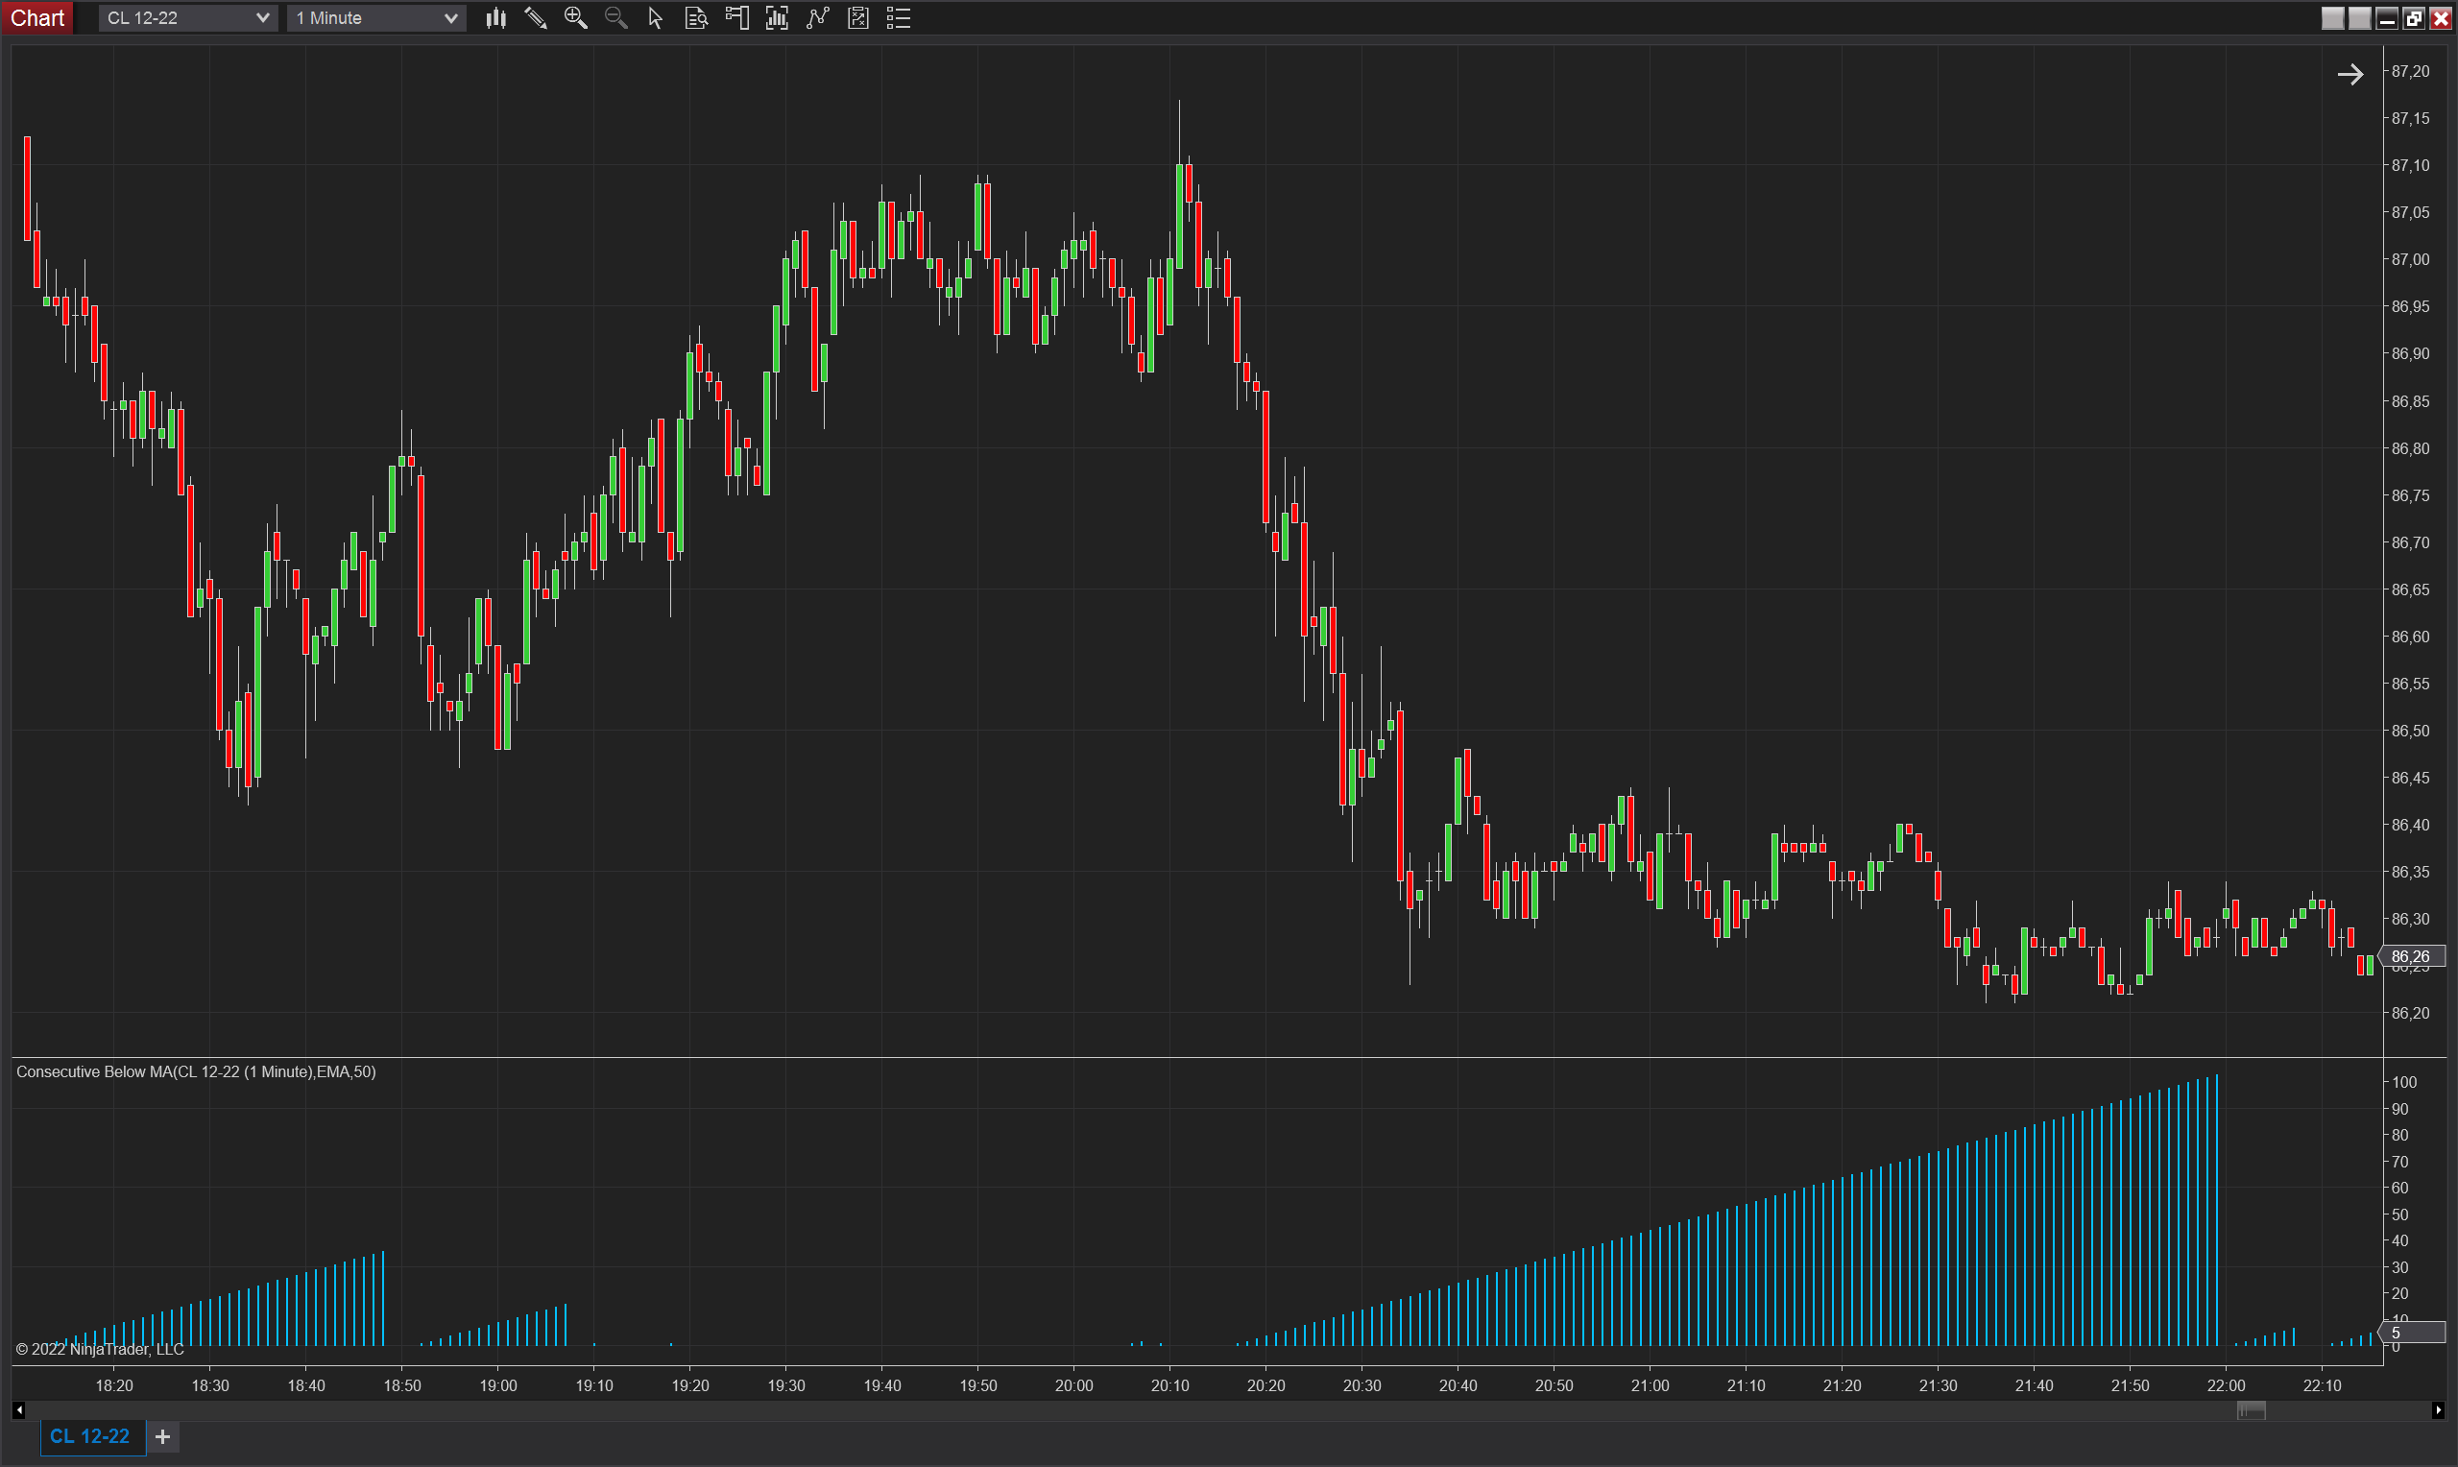The height and width of the screenshot is (1467, 2458).
Task: Open the red Chart window menu
Action: 37,18
